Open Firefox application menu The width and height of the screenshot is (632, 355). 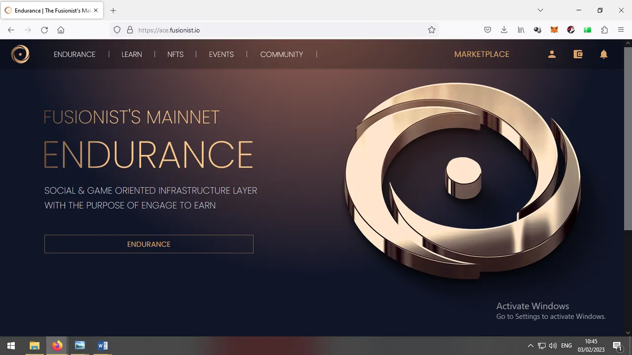(x=621, y=30)
